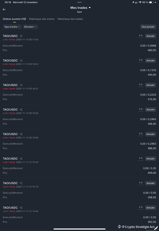Screen dimensions: 159x231
Task: Share the TAO/USDC order priced 386,00
Action: pyautogui.click(x=21, y=134)
